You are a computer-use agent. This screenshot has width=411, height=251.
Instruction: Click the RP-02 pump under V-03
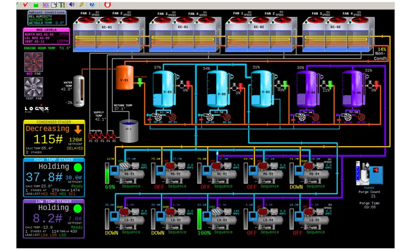[158, 117]
